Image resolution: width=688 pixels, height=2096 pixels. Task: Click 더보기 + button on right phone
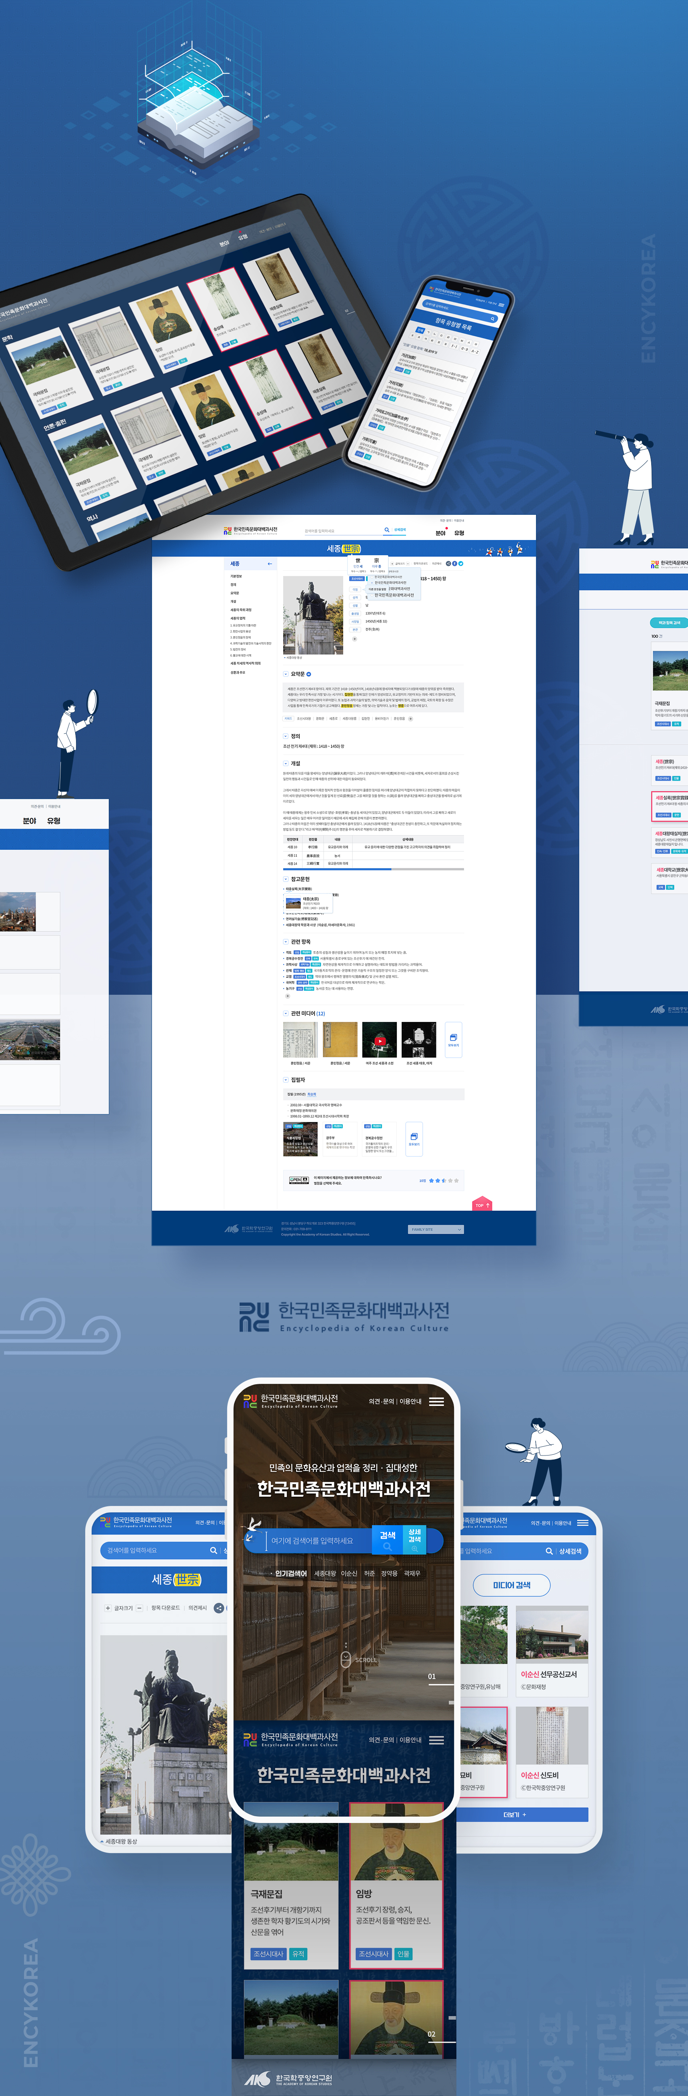click(x=522, y=1815)
